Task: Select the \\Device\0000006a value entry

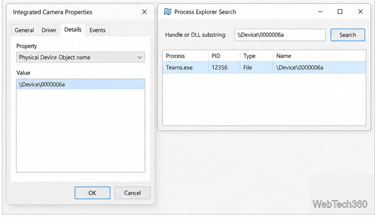Action: (x=81, y=84)
